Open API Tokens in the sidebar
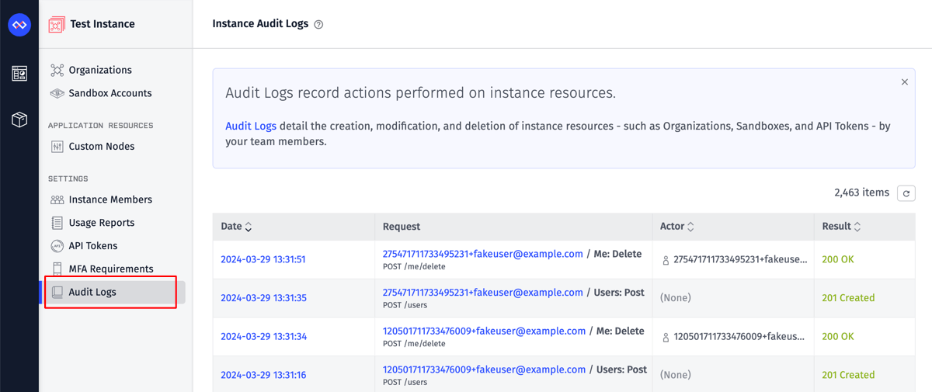 click(93, 246)
